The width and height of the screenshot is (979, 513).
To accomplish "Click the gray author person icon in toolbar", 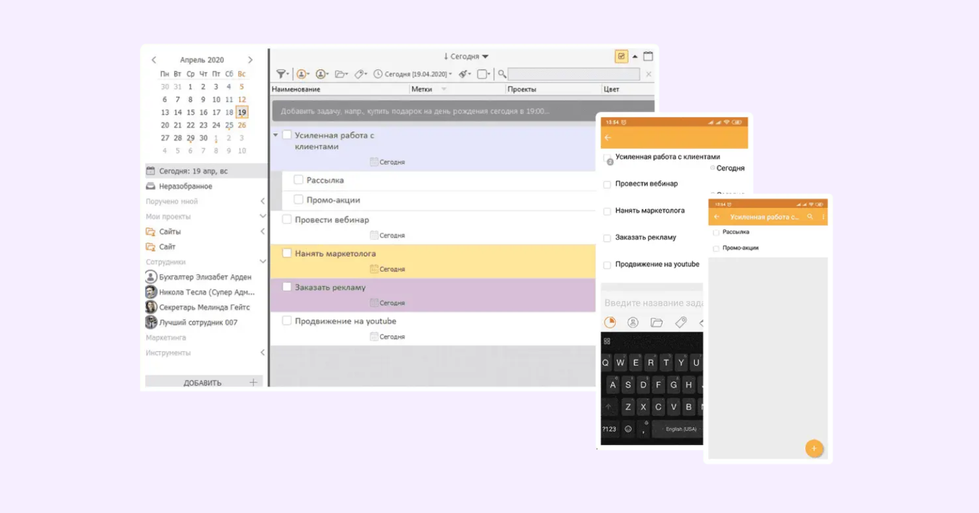I will tap(321, 74).
